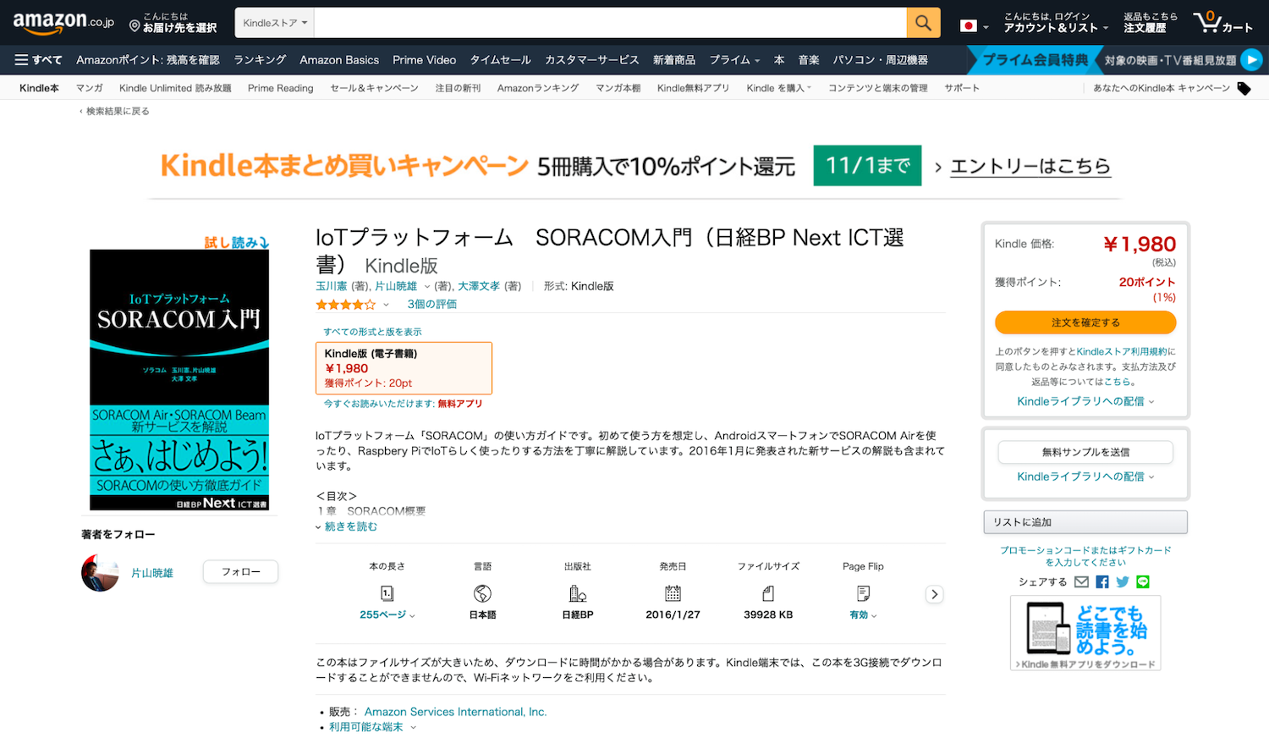Open エントリーはこちら campaign link
1269x738 pixels.
(1030, 166)
